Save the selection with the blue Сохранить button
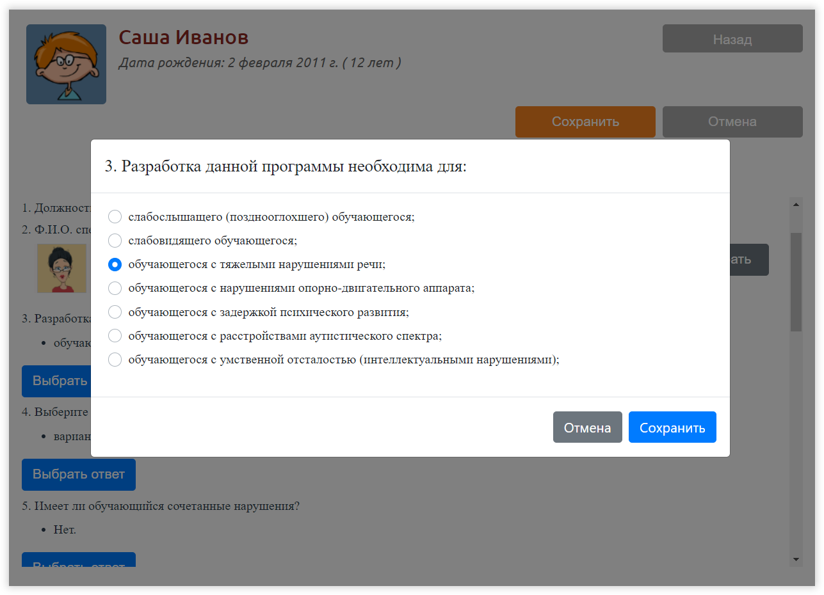The image size is (824, 595). (x=672, y=427)
